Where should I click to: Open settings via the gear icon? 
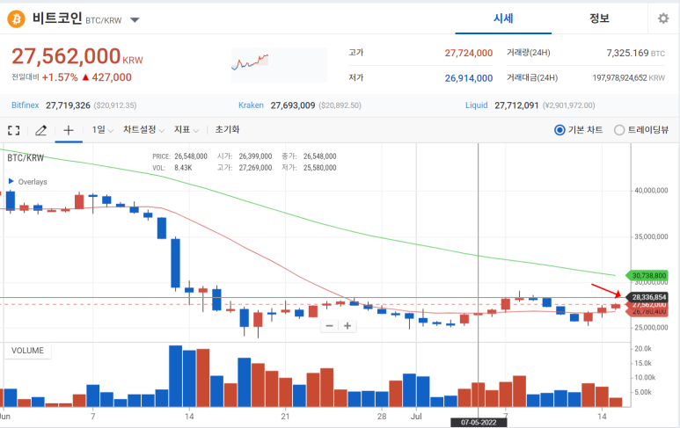point(663,18)
